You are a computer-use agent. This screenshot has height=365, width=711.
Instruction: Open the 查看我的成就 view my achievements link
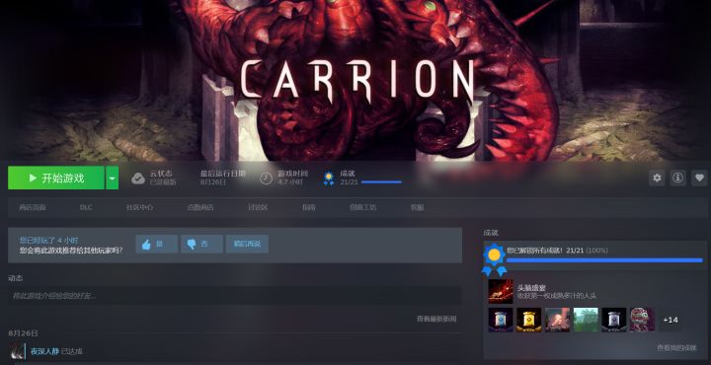676,348
